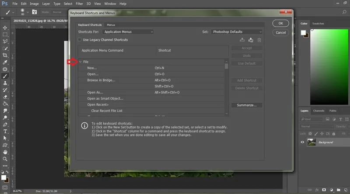The width and height of the screenshot is (350, 194).
Task: Switch to the Paths tab
Action: 332,111
